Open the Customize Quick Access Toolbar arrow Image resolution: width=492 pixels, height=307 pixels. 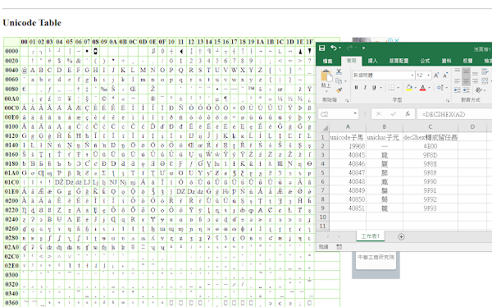(363, 48)
